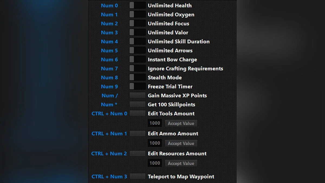Click the Get 100 Skillpoints button
Screen dimensions: 325x183
click(137, 104)
